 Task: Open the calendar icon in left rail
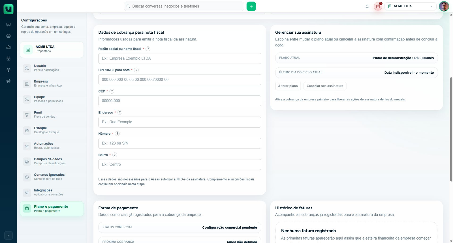[x=8, y=59]
